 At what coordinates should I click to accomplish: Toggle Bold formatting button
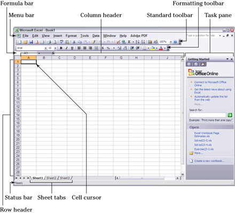pyautogui.click(x=61, y=48)
